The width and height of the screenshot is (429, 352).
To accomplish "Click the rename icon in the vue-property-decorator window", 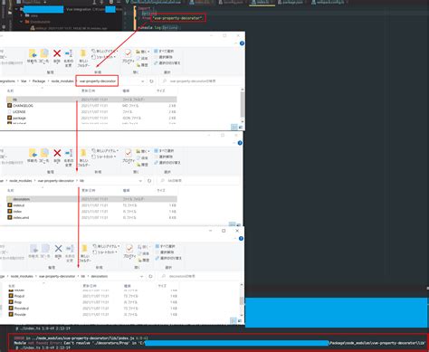I will click(69, 53).
